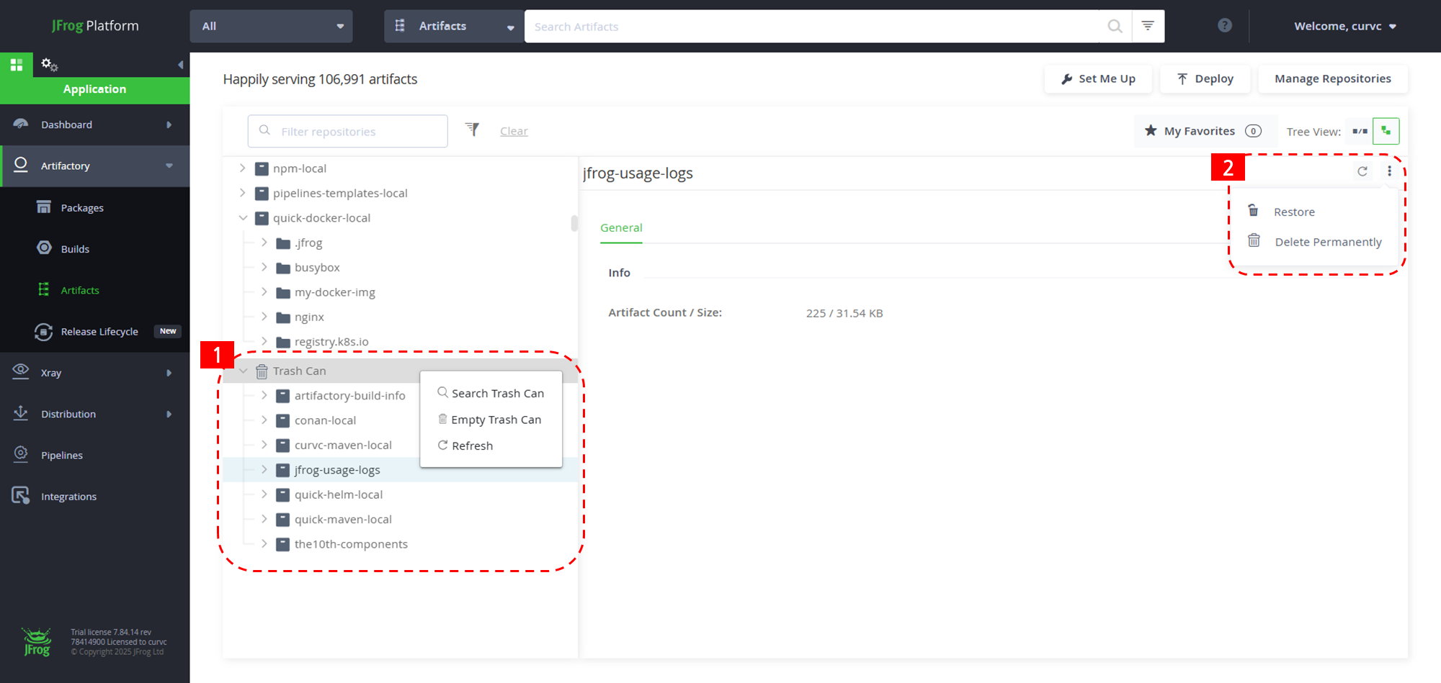Collapse the quick-docker-local repository

pyautogui.click(x=243, y=218)
